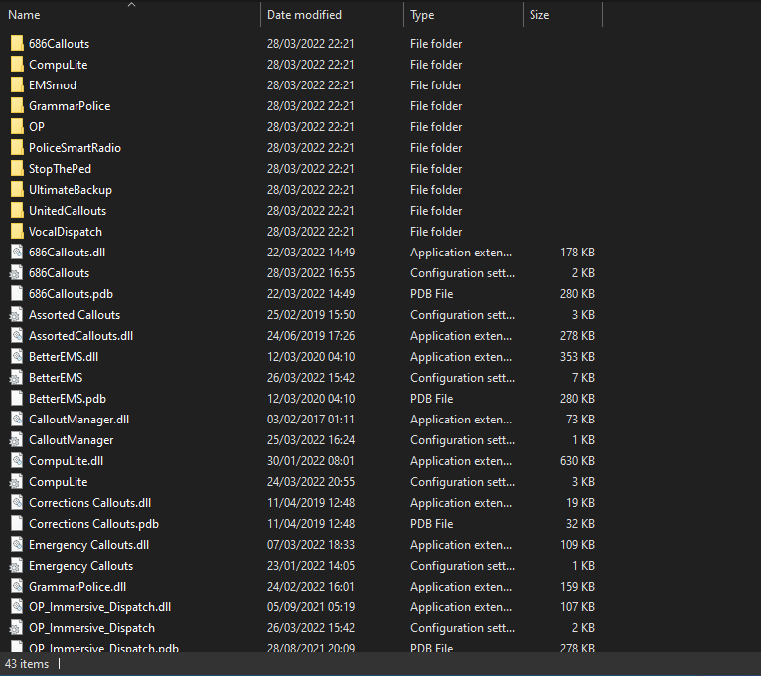
Task: Click the size value '353 KB'
Action: pos(577,357)
